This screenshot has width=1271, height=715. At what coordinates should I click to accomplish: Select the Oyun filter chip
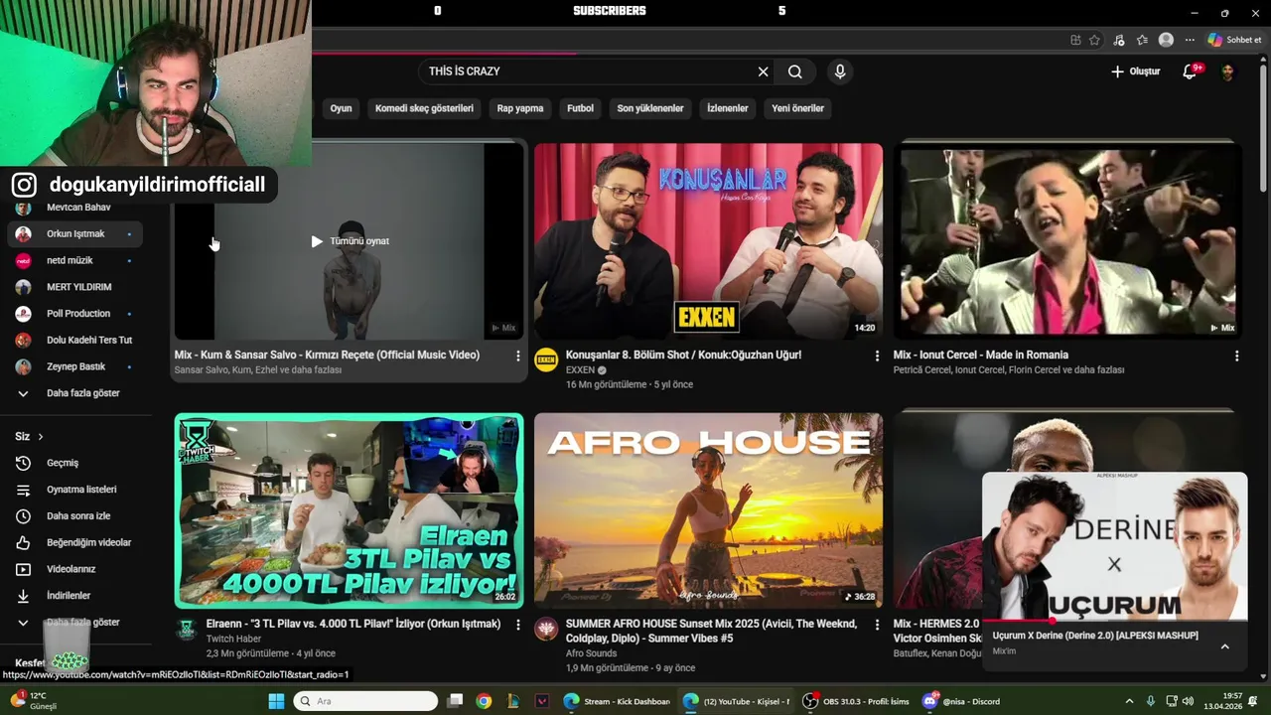tap(341, 108)
